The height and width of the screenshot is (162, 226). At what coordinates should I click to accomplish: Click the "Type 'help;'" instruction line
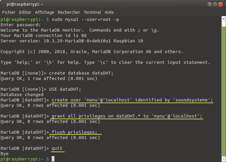click(105, 62)
